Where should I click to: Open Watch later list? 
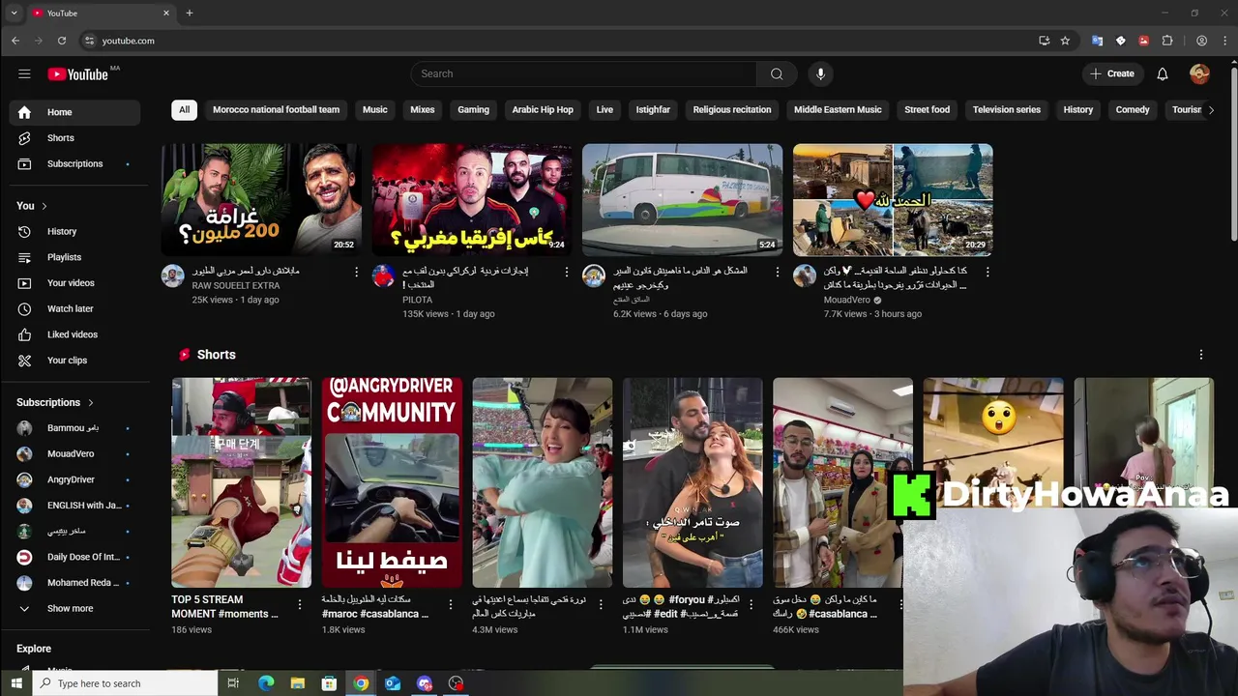tap(74, 308)
